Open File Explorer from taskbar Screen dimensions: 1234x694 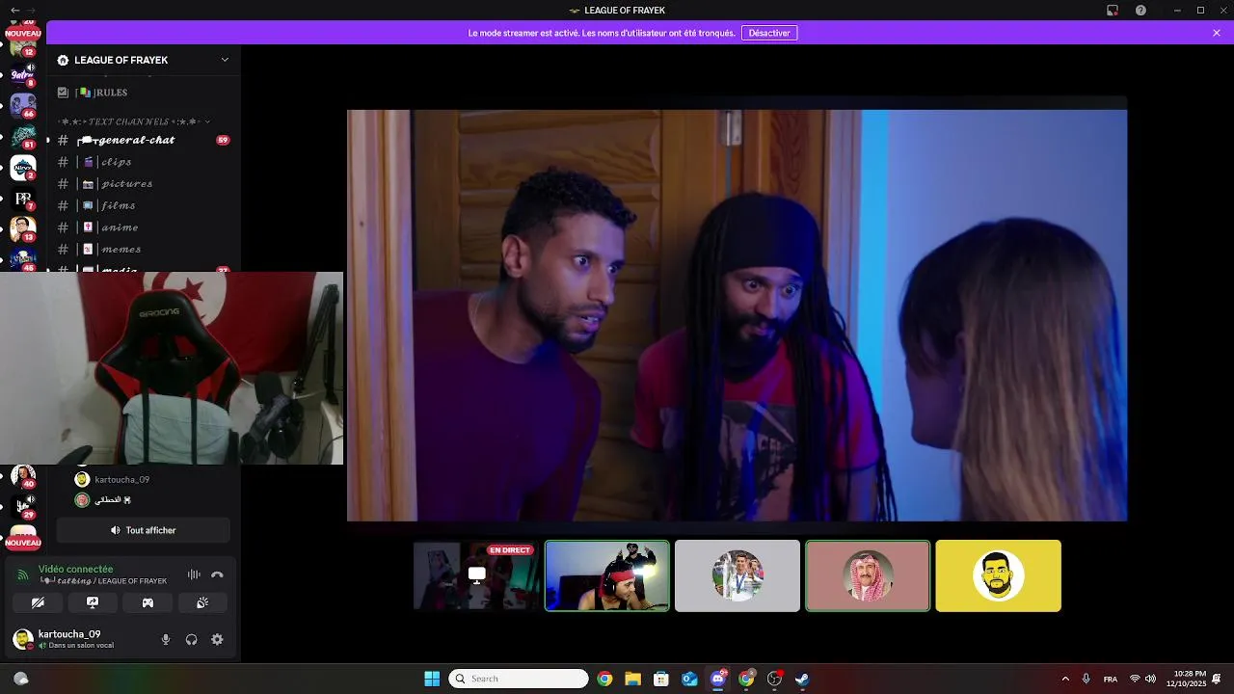click(632, 679)
